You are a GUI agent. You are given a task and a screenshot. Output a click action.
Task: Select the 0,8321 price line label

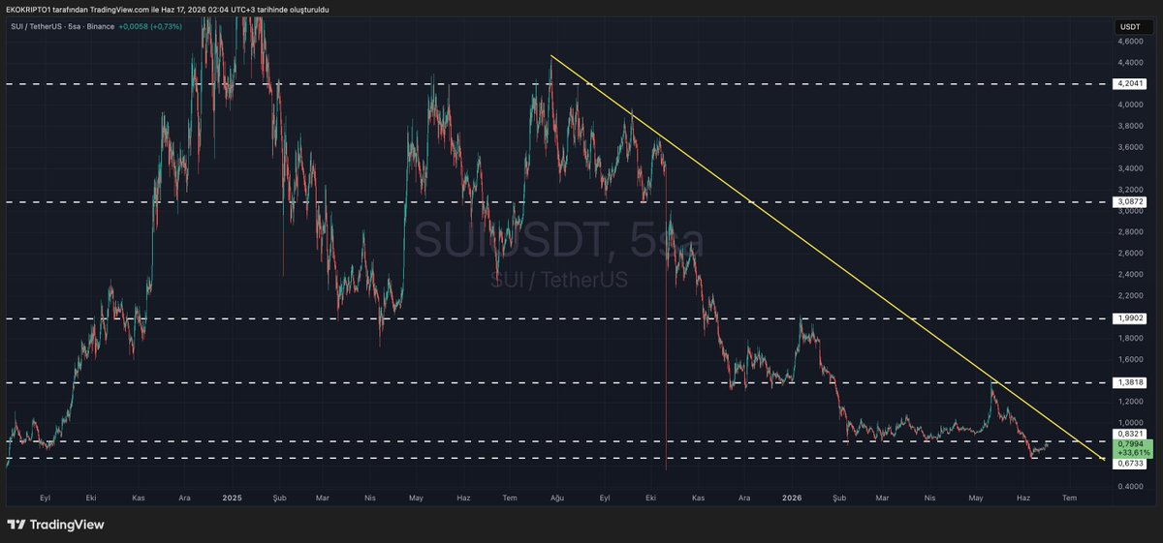[1131, 435]
